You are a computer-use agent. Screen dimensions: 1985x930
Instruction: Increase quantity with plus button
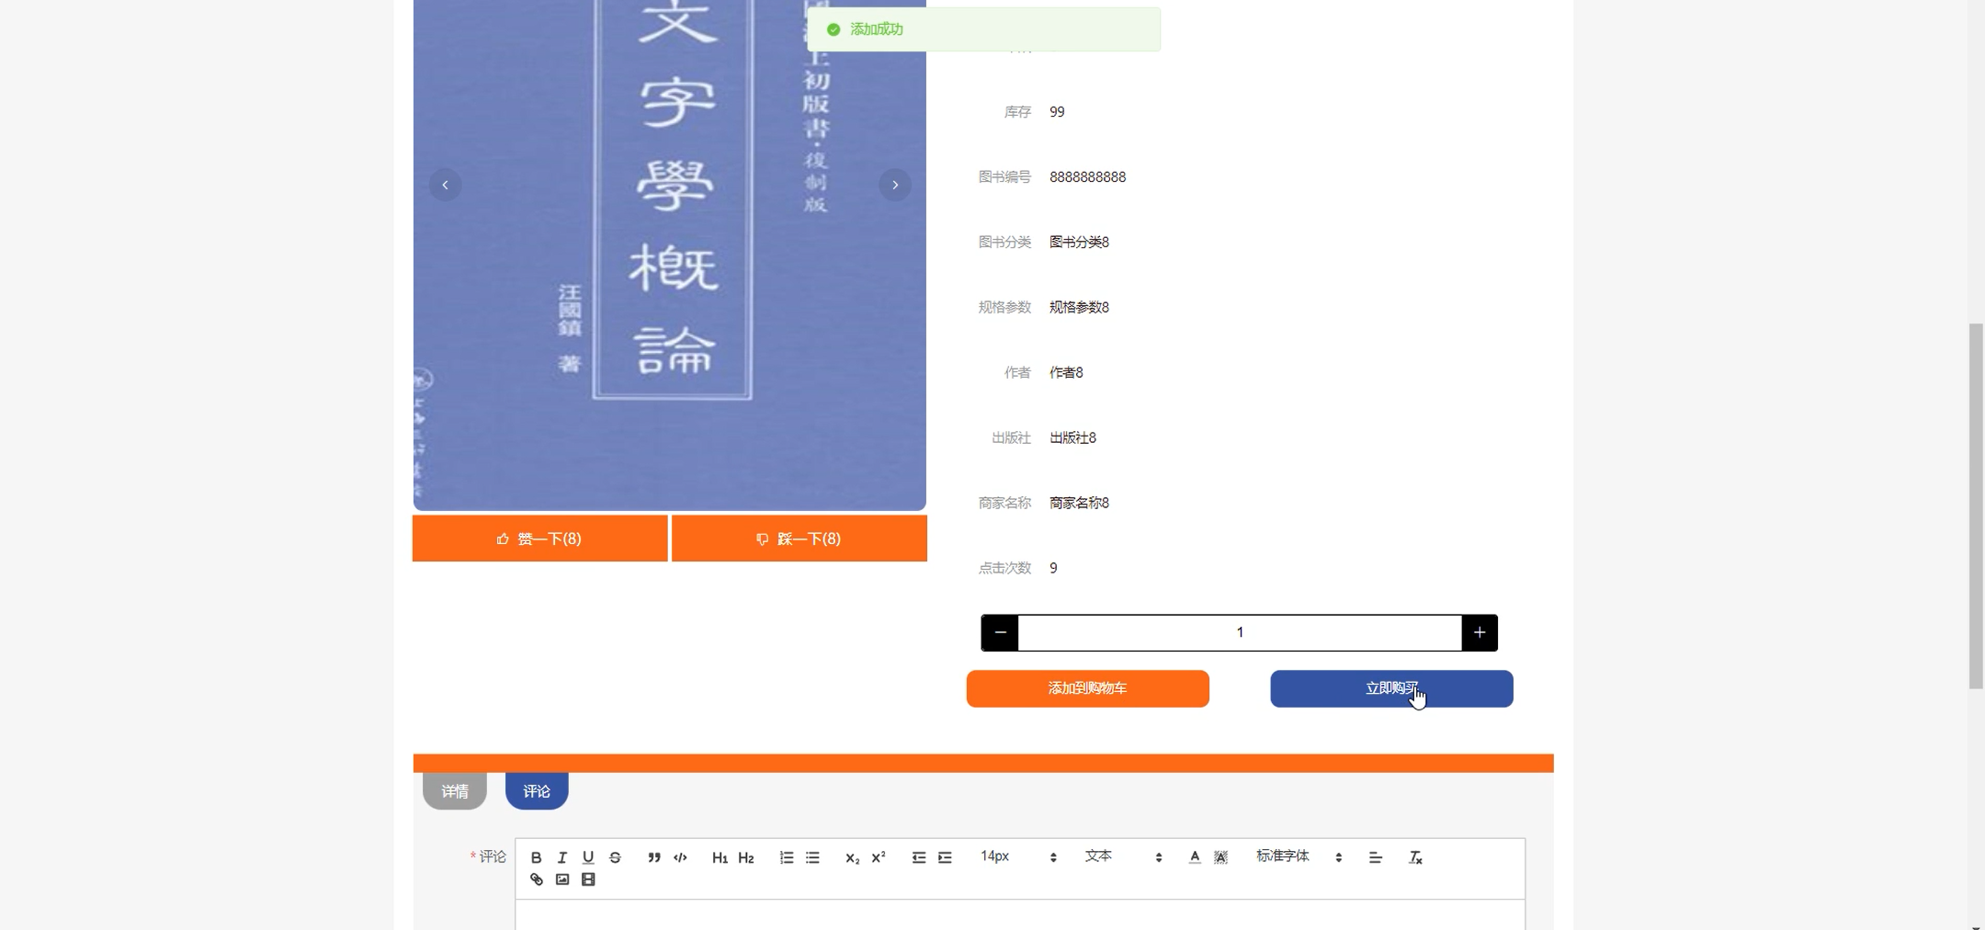point(1480,632)
